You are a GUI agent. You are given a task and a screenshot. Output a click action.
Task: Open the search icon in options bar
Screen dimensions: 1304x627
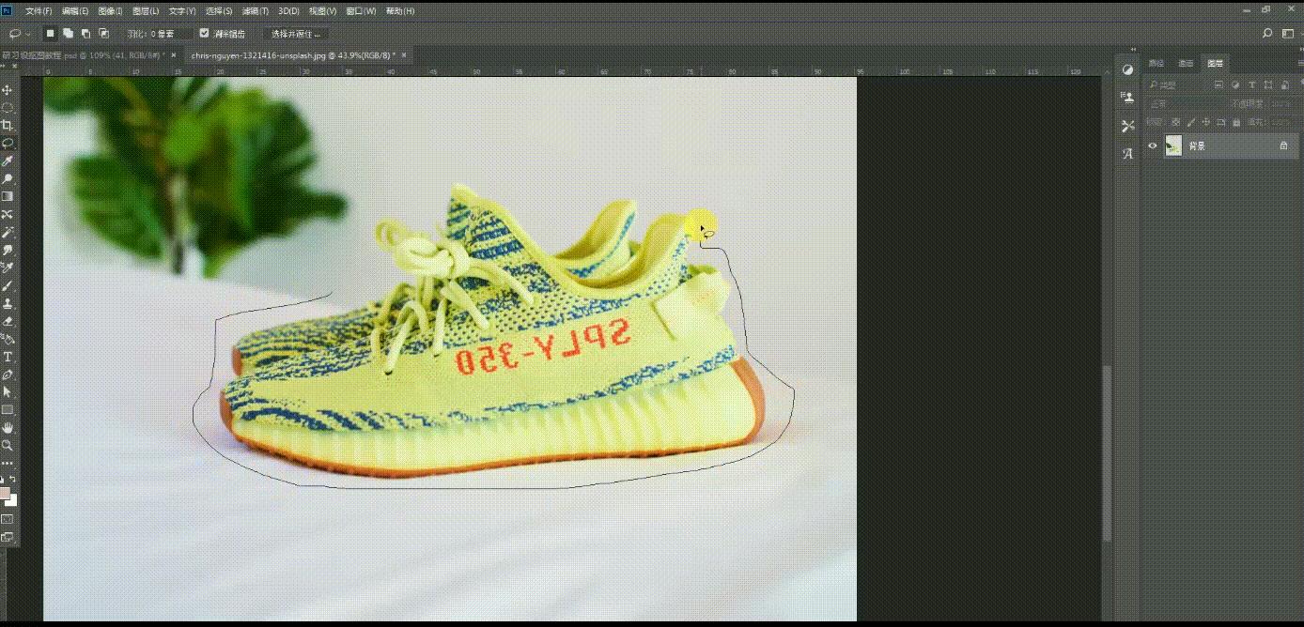1267,33
